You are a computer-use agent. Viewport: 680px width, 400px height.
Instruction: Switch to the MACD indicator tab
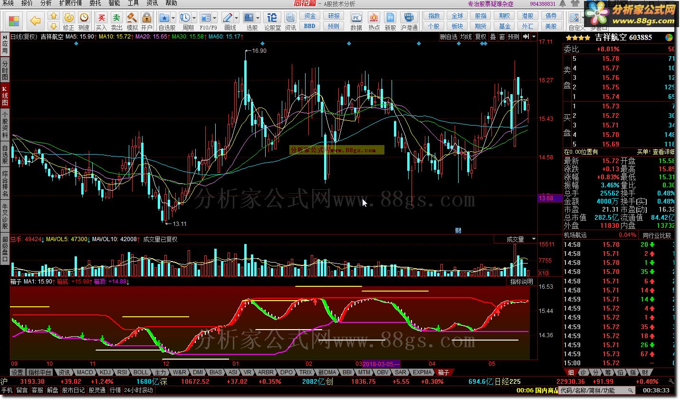[85, 372]
